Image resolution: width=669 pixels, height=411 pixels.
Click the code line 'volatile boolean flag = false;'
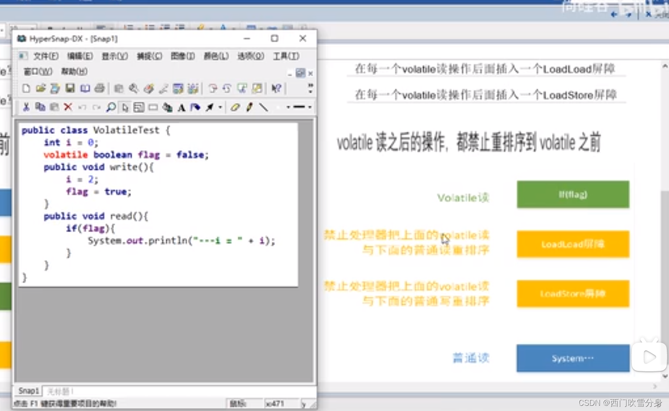126,155
